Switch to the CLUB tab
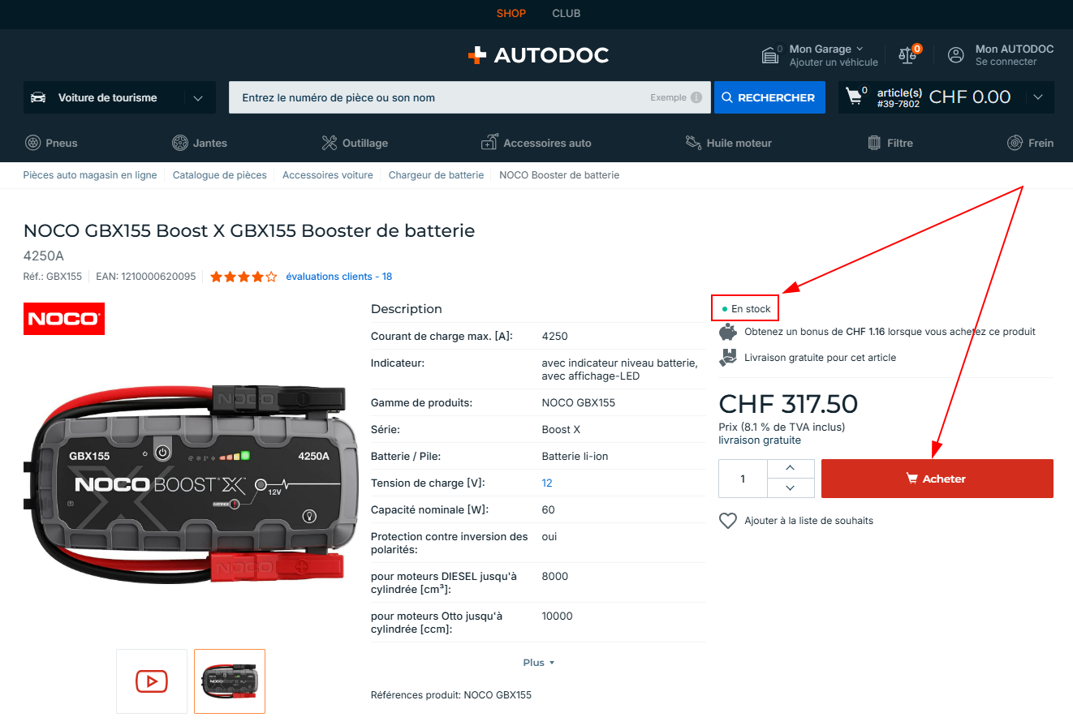 [567, 13]
